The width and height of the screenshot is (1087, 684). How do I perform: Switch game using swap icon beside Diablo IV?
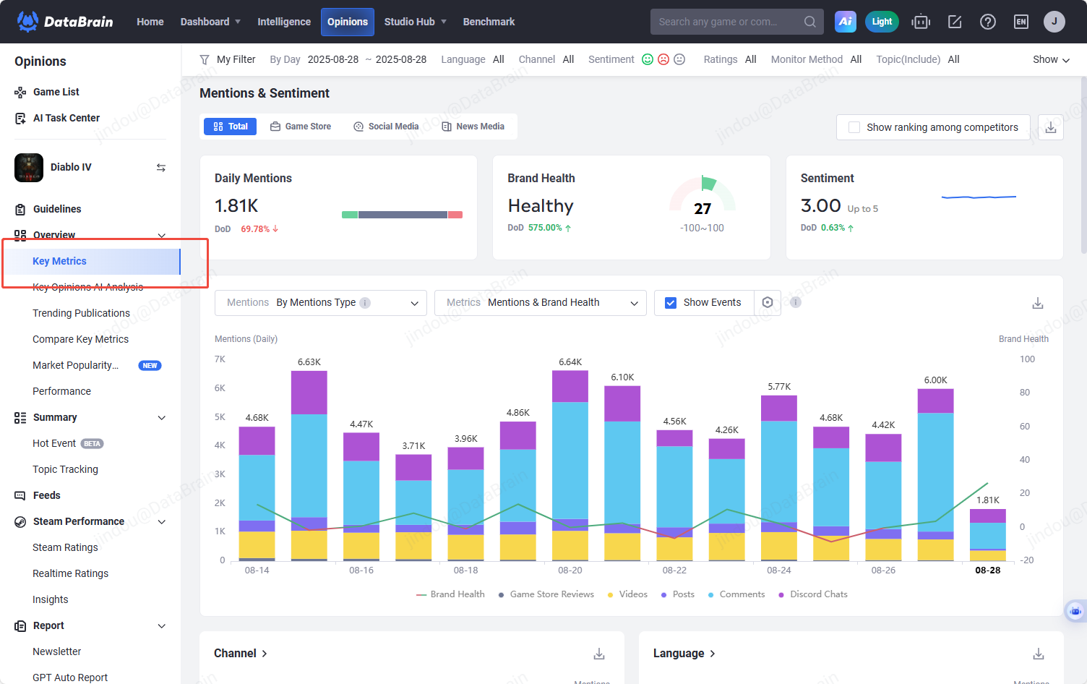pos(161,168)
